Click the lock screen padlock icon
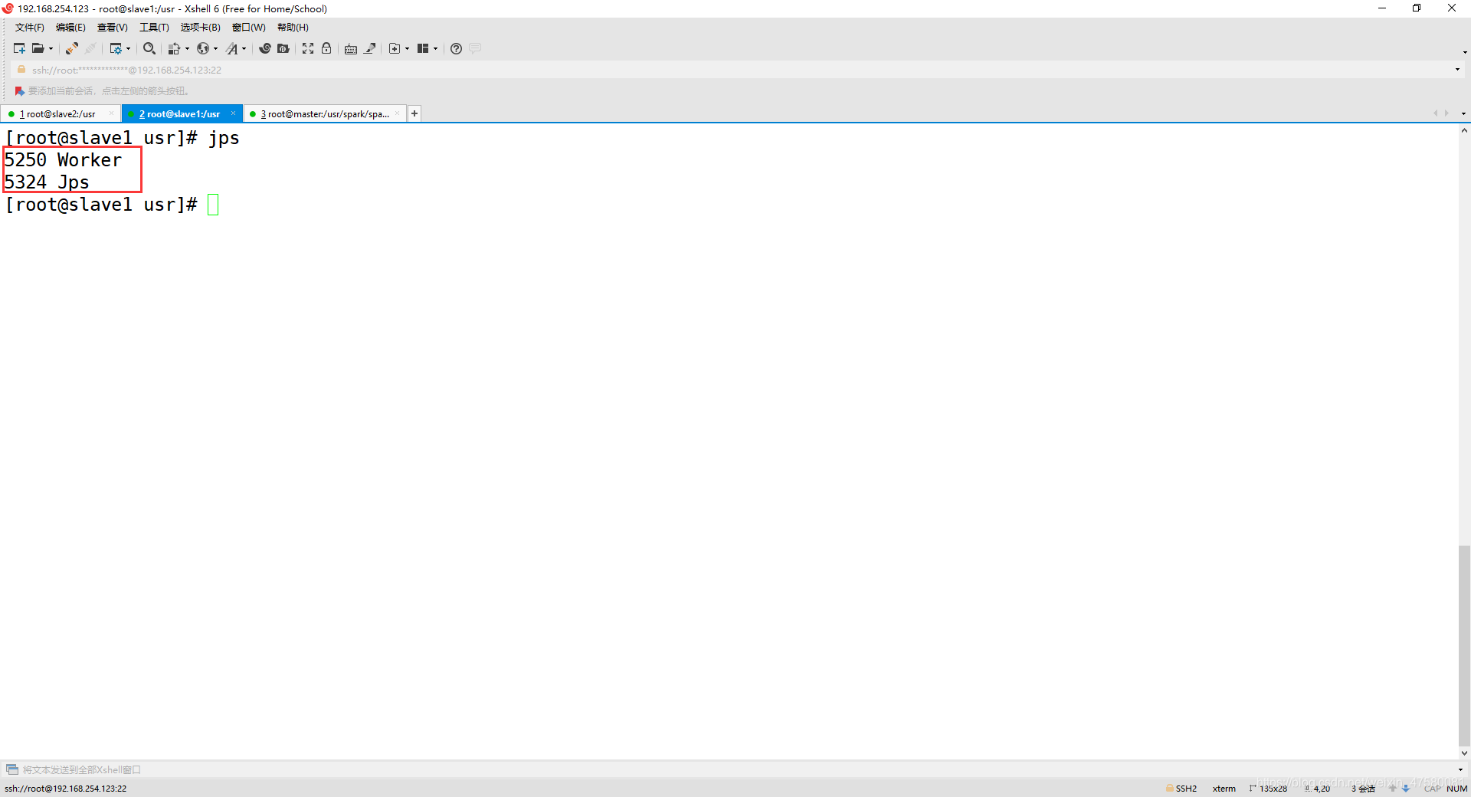The width and height of the screenshot is (1471, 797). pos(326,48)
